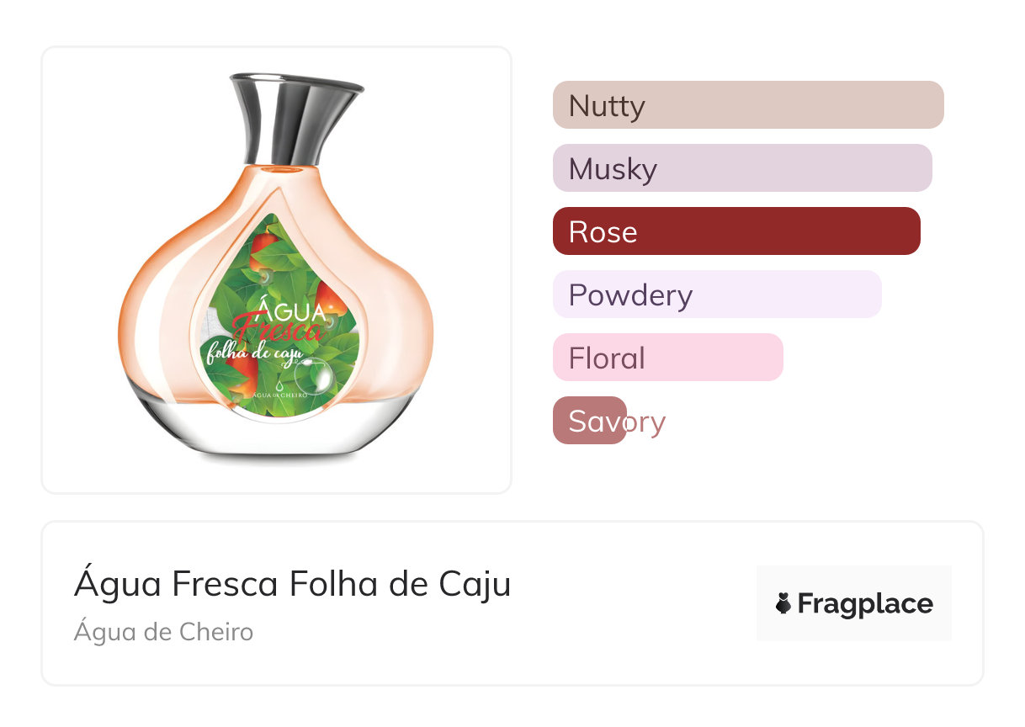Click the clear glass base of the bottle

(278, 433)
